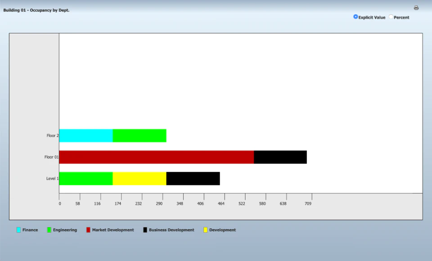Click the cyan Finance legend swatch
Image resolution: width=432 pixels, height=261 pixels.
point(18,230)
